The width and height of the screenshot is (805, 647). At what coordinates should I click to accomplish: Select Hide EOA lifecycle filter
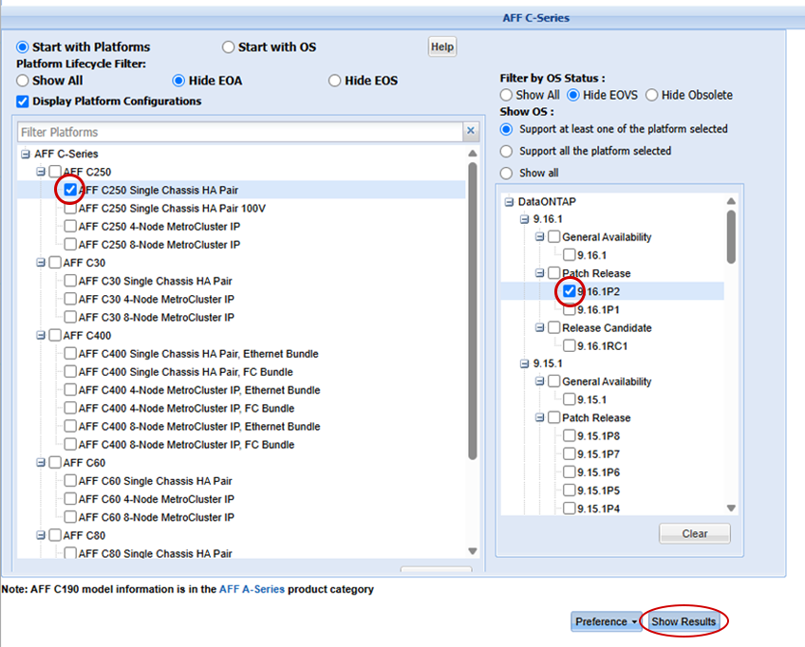[178, 81]
